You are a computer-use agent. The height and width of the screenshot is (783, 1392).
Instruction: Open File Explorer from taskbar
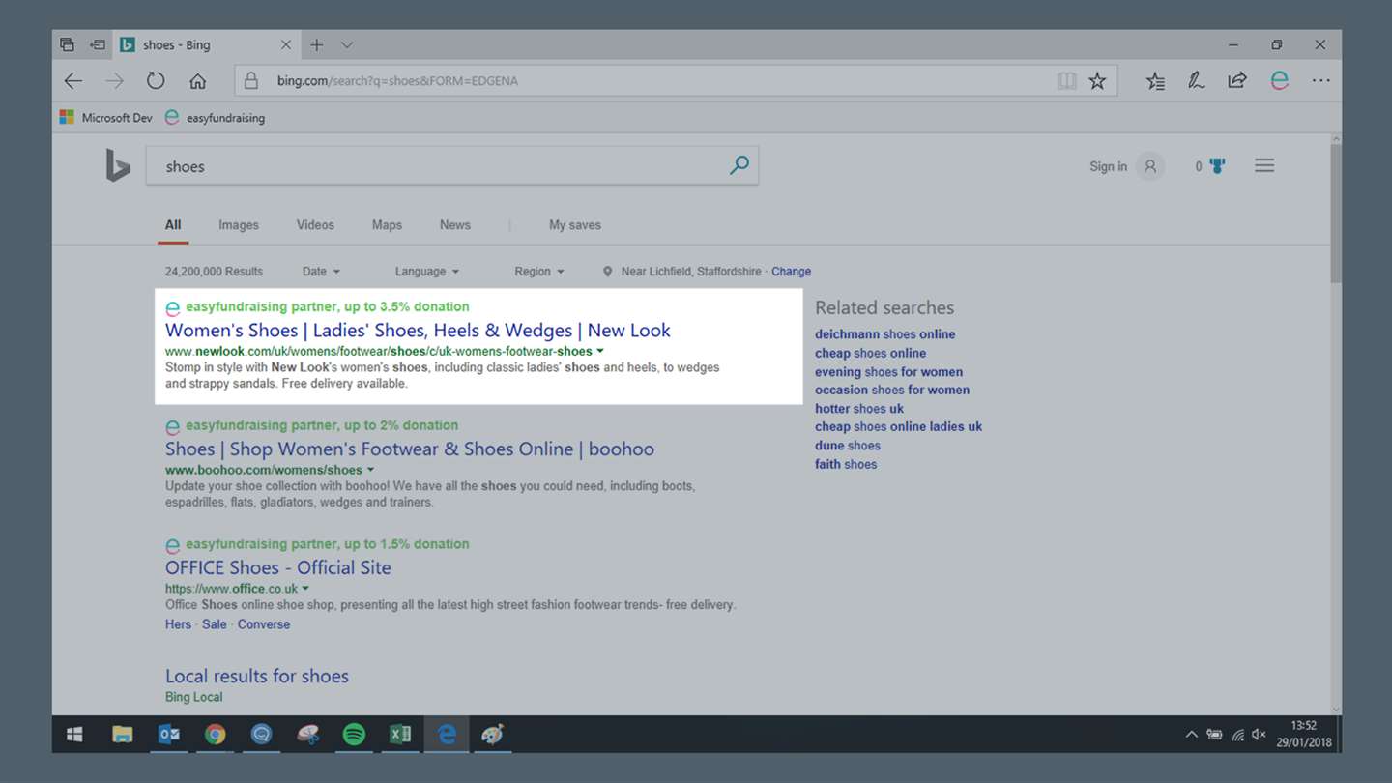click(x=122, y=735)
